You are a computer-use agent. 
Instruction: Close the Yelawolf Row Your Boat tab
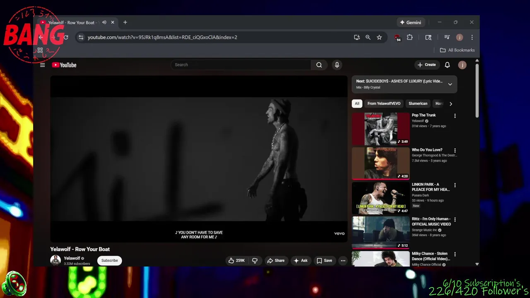[113, 22]
